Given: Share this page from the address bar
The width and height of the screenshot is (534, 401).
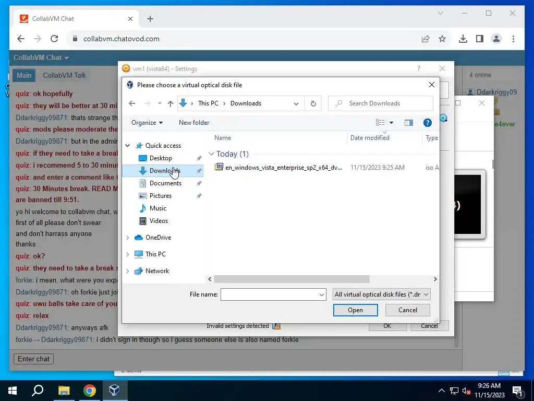Looking at the screenshot, I should [426, 39].
